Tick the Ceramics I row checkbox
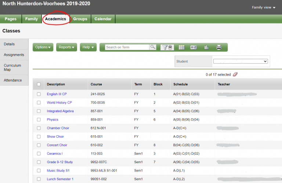The image size is (282, 183). [x=39, y=154]
